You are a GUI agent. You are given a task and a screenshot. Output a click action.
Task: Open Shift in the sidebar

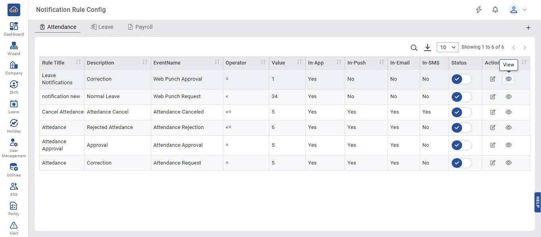pos(14,87)
